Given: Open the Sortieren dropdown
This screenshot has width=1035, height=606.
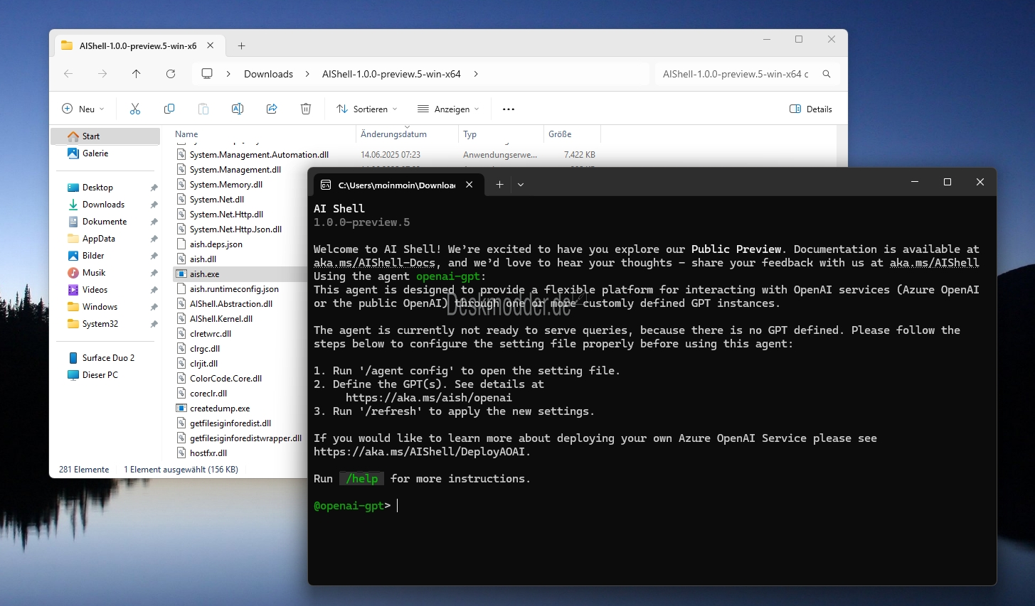Looking at the screenshot, I should pos(367,109).
